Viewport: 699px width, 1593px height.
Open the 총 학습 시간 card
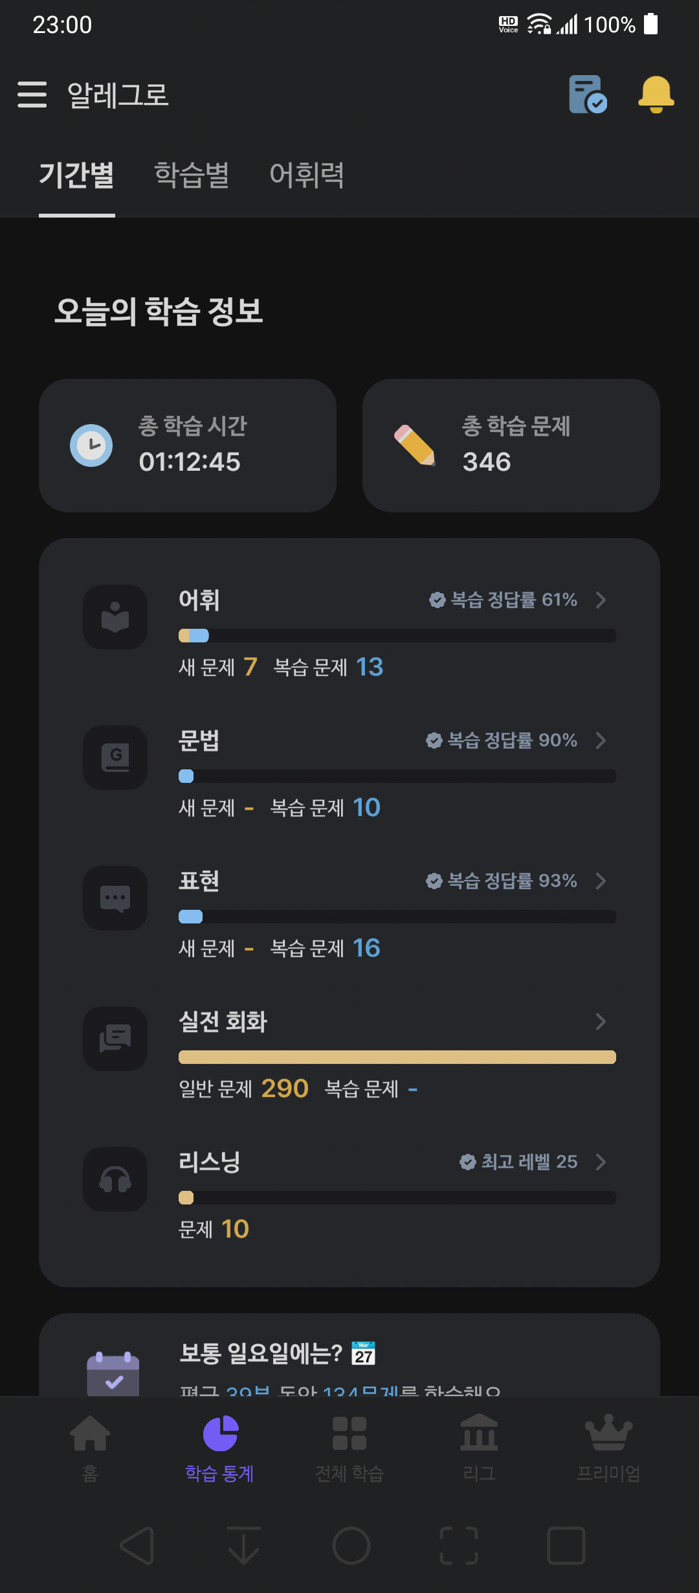188,446
